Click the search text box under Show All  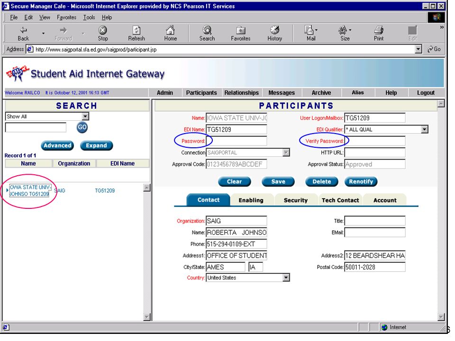[36, 127]
